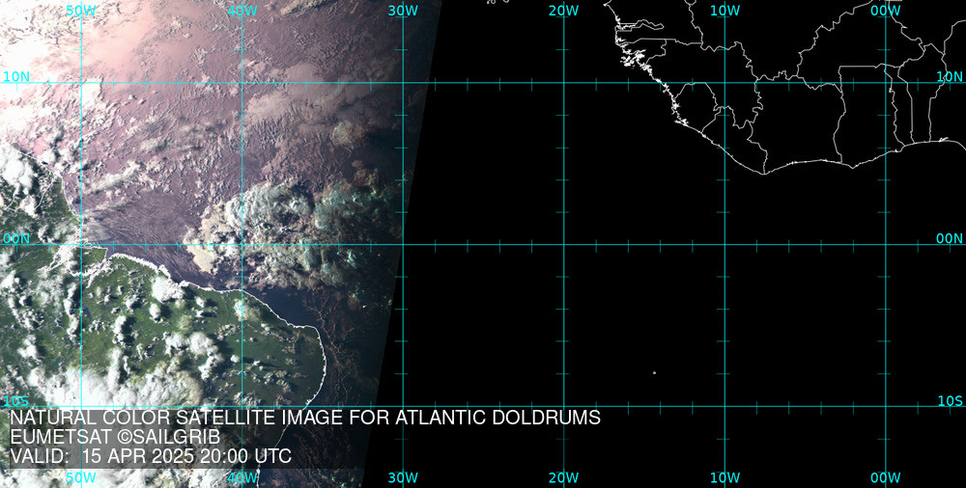Click the small white island dot near 14W 8S
Image resolution: width=966 pixels, height=488 pixels.
point(654,373)
